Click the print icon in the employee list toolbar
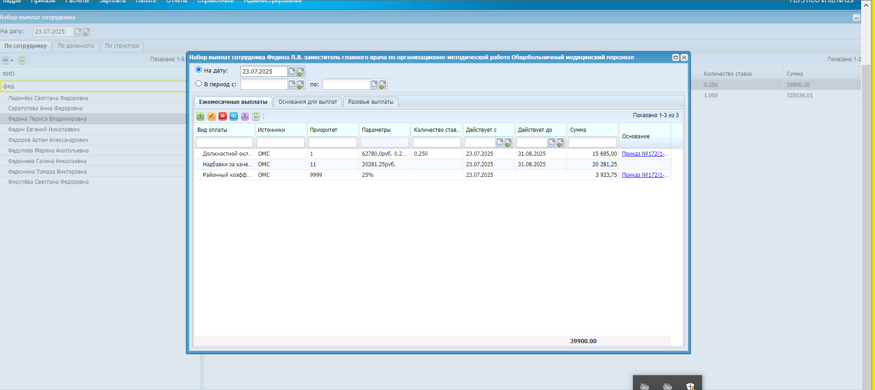 [x=6, y=60]
